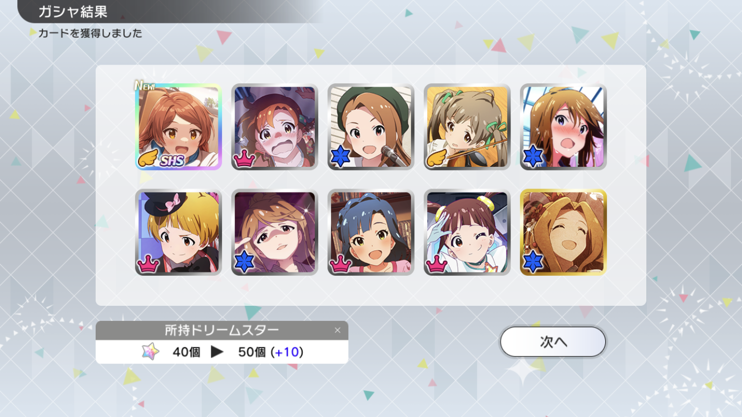Click the golden wing icon on violin card
Viewport: 742px width, 417px height.
pos(437,160)
